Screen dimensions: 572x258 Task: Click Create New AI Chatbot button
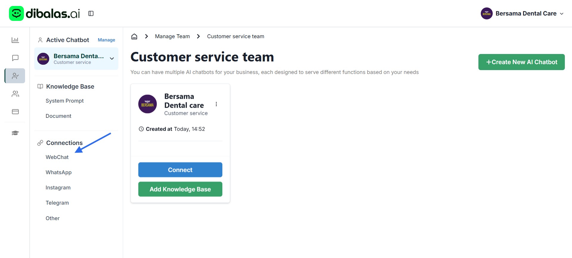pos(521,62)
